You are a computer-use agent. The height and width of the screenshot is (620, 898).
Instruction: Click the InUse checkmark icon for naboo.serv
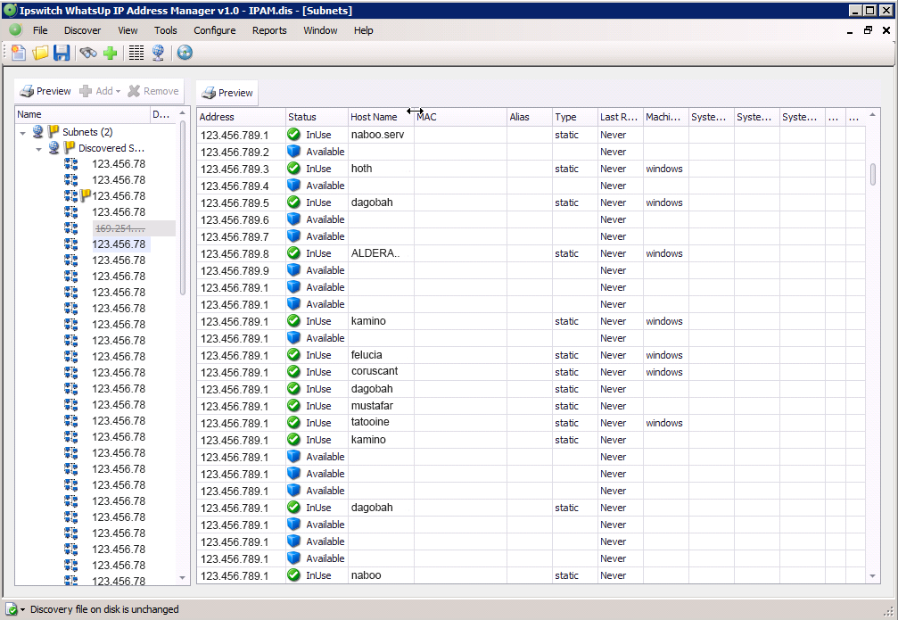pos(293,135)
